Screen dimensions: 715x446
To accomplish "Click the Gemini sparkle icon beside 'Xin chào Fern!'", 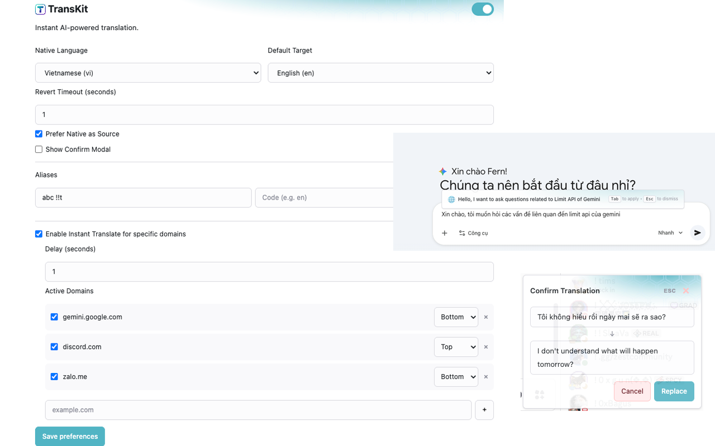I will point(443,172).
